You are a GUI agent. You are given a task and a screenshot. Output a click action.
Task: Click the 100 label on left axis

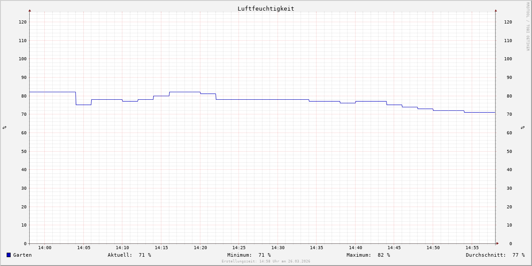click(x=23, y=59)
